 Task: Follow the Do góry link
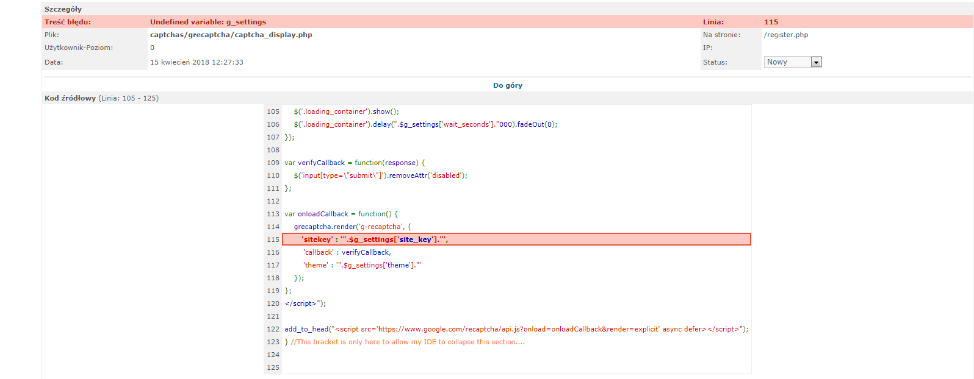pos(508,85)
